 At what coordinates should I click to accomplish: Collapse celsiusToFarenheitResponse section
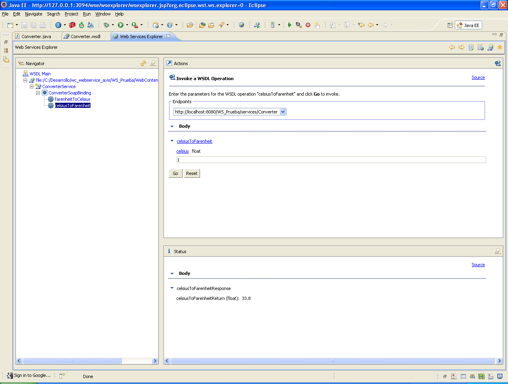(x=172, y=288)
